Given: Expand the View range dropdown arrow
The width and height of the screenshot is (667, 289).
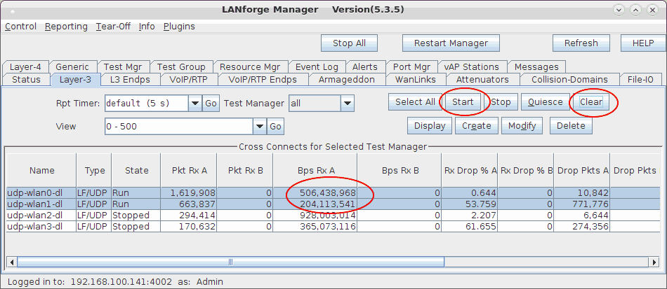Looking at the screenshot, I should 260,126.
